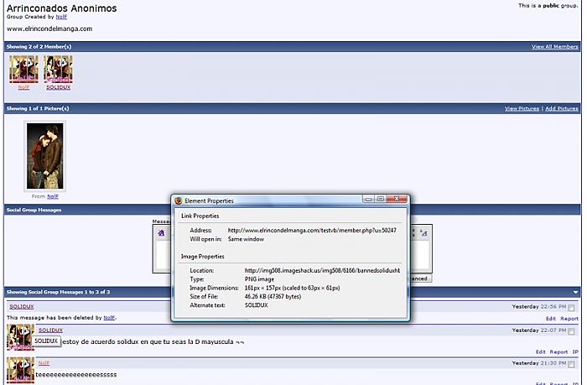Click NoIF's avatar beside the 21:30 message

(x=20, y=370)
